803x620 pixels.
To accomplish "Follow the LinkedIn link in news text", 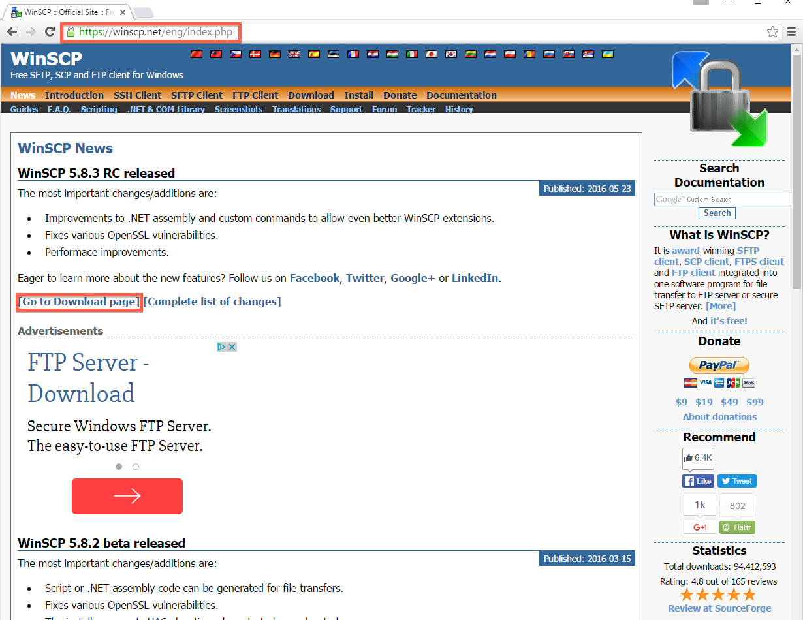I will [475, 278].
